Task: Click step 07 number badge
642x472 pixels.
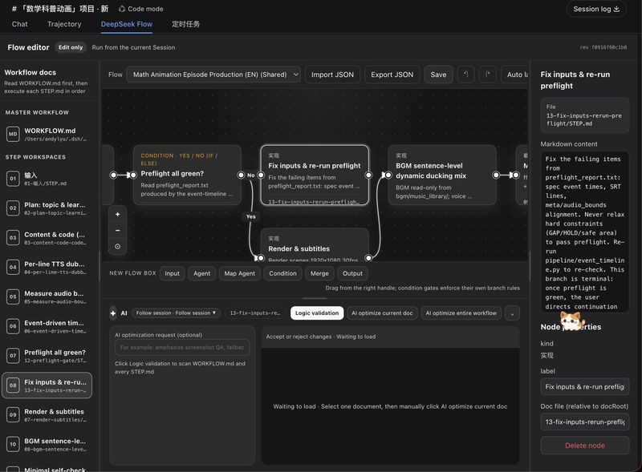Action: (13, 356)
